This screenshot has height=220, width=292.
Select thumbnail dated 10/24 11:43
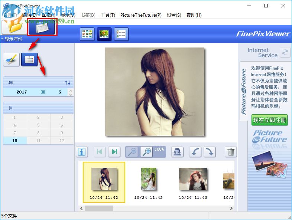(193, 179)
